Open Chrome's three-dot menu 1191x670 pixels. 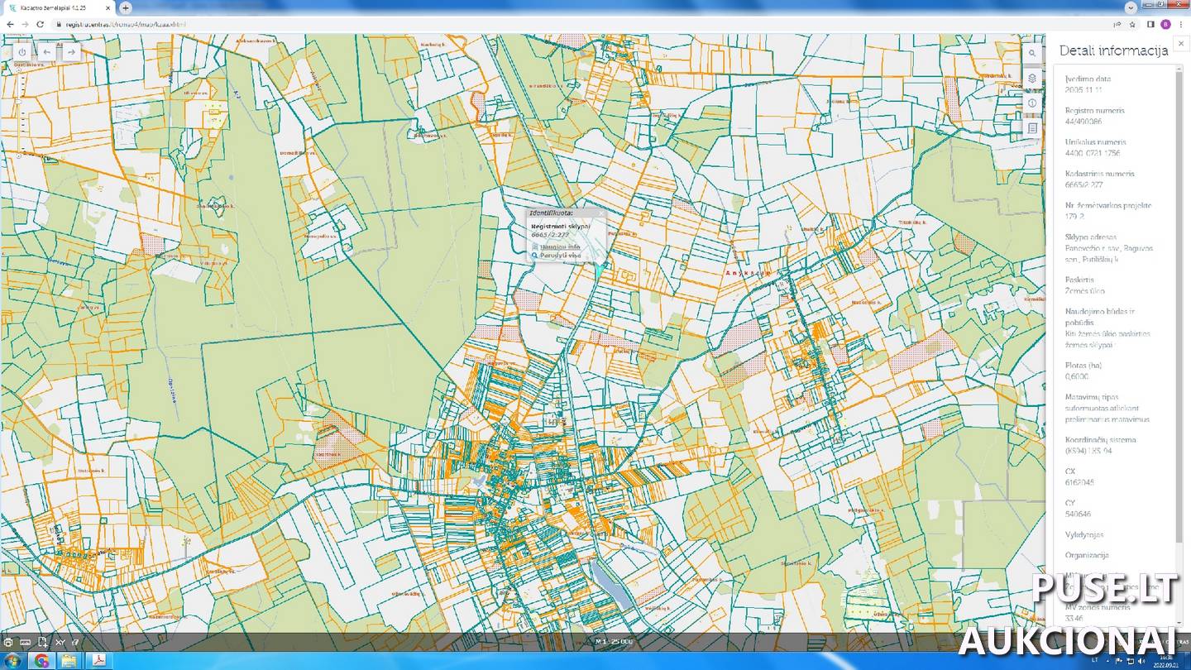coord(1180,24)
